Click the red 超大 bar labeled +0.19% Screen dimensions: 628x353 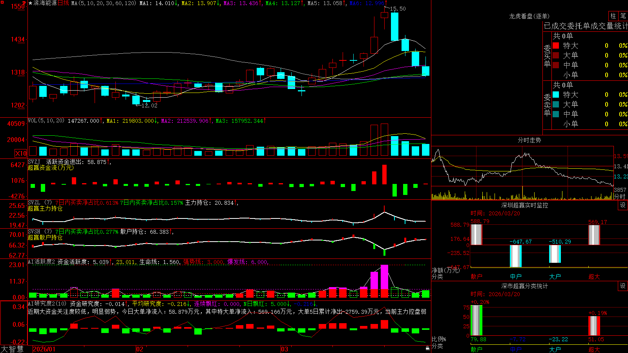point(594,326)
